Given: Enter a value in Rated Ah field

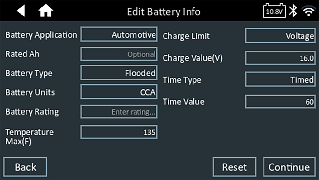Looking at the screenshot, I should pos(119,54).
